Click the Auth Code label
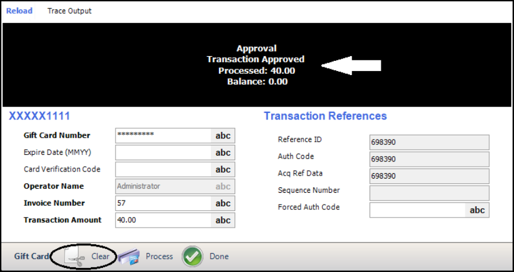514x272 pixels. tap(295, 157)
